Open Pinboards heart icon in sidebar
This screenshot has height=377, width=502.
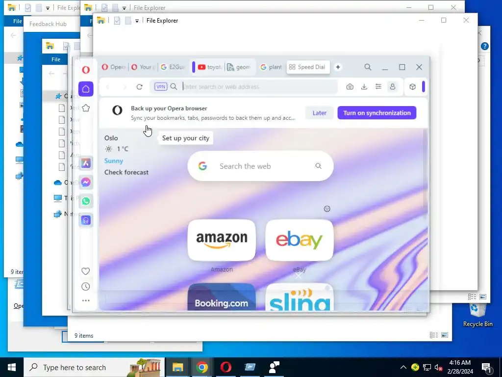point(85,271)
